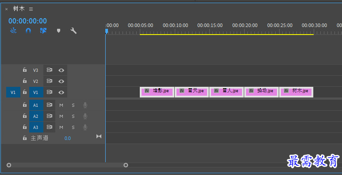Click the 主声道 track output icon
This screenshot has width=342, height=175.
[x=99, y=136]
